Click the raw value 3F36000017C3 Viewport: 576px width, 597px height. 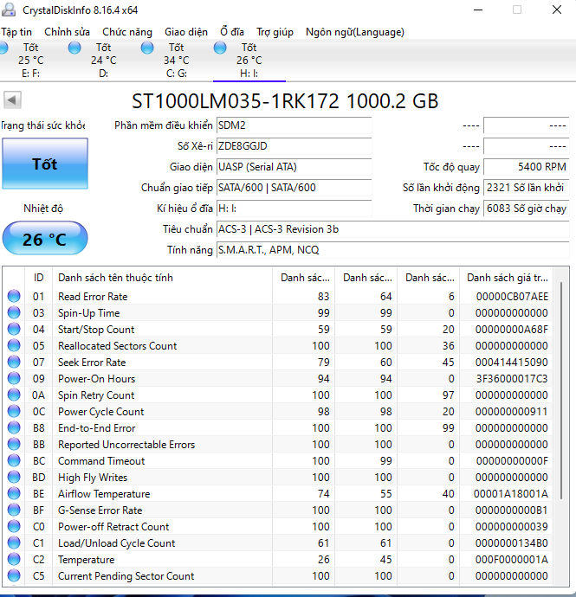click(512, 378)
